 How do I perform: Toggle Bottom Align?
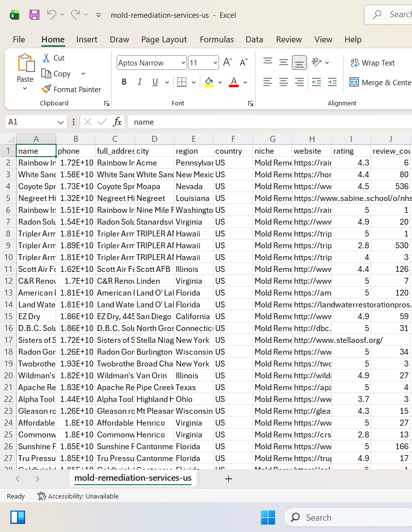[x=299, y=63]
